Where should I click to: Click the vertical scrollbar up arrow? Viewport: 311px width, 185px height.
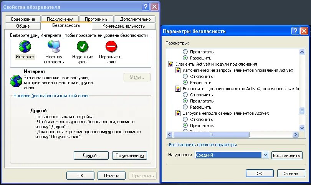pos(302,52)
